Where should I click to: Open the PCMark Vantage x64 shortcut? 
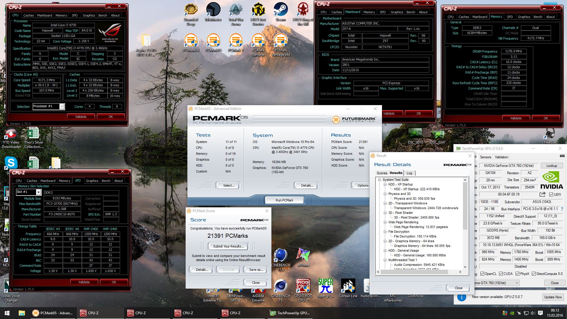tap(281, 45)
